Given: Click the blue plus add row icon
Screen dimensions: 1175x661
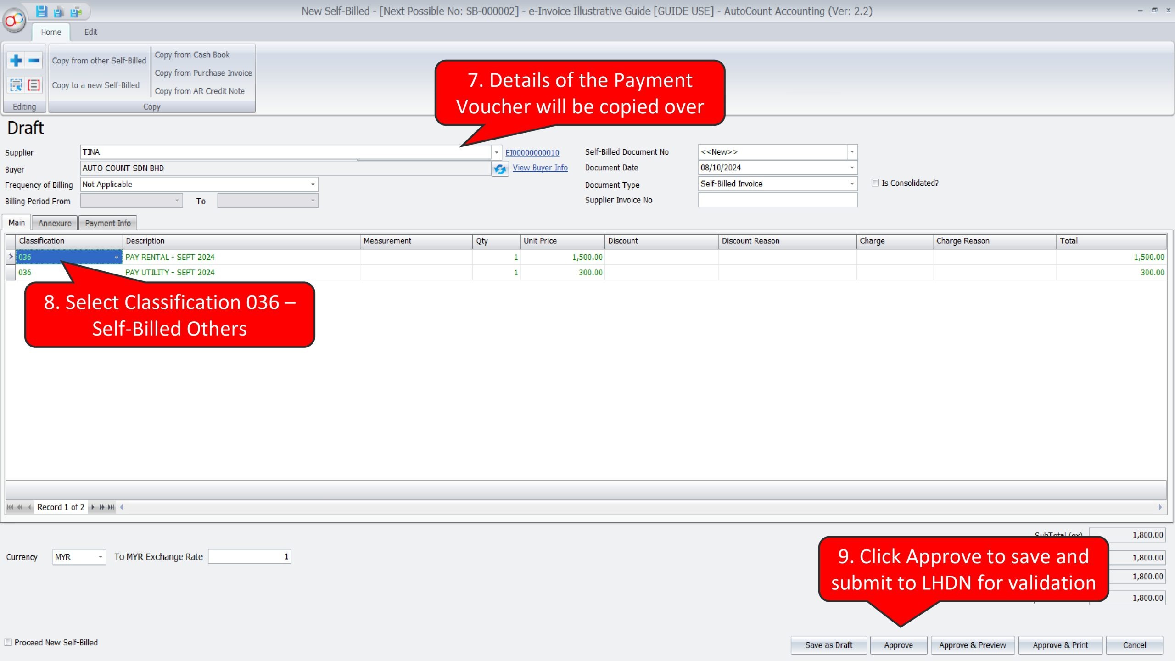Looking at the screenshot, I should tap(16, 60).
